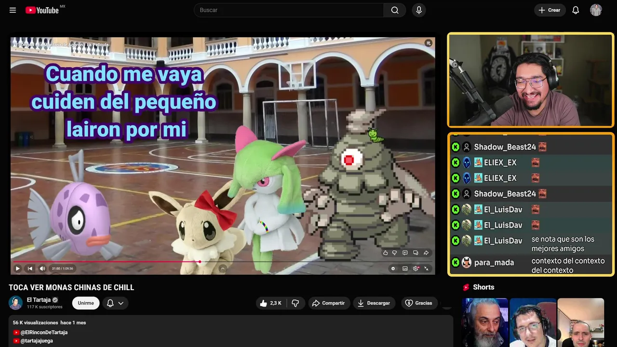Toggle the subscription notification bell
Viewport: 617px width, 347px height.
110,303
